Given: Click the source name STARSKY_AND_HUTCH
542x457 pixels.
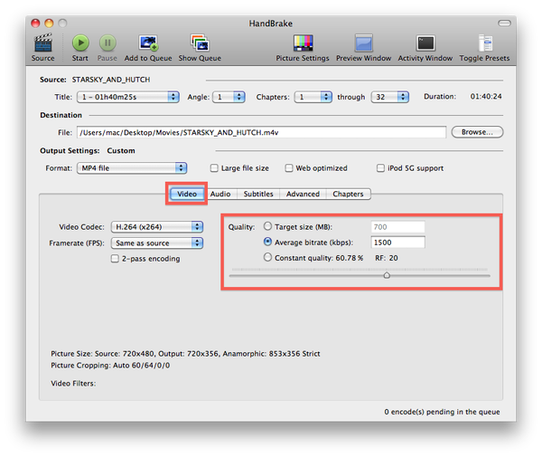Looking at the screenshot, I should (x=111, y=80).
